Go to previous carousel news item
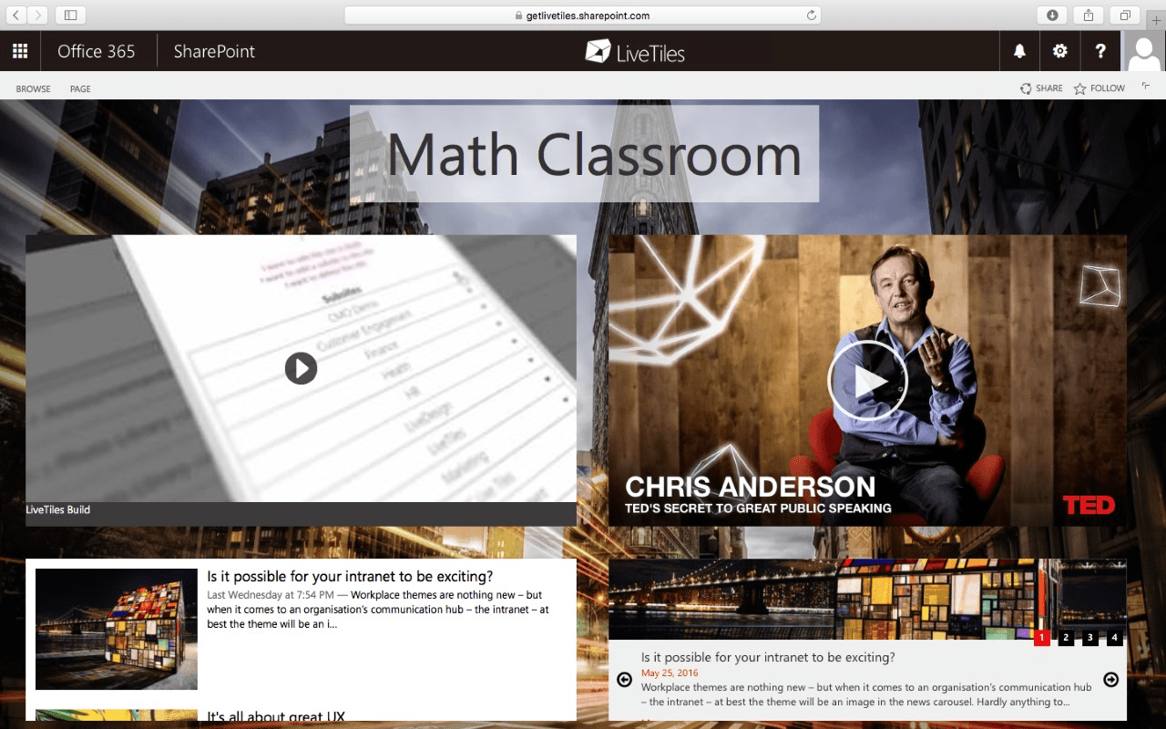 point(624,679)
